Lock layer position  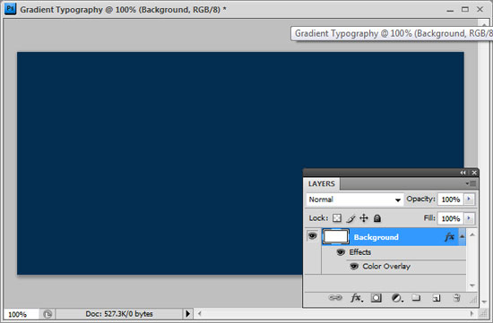click(364, 217)
